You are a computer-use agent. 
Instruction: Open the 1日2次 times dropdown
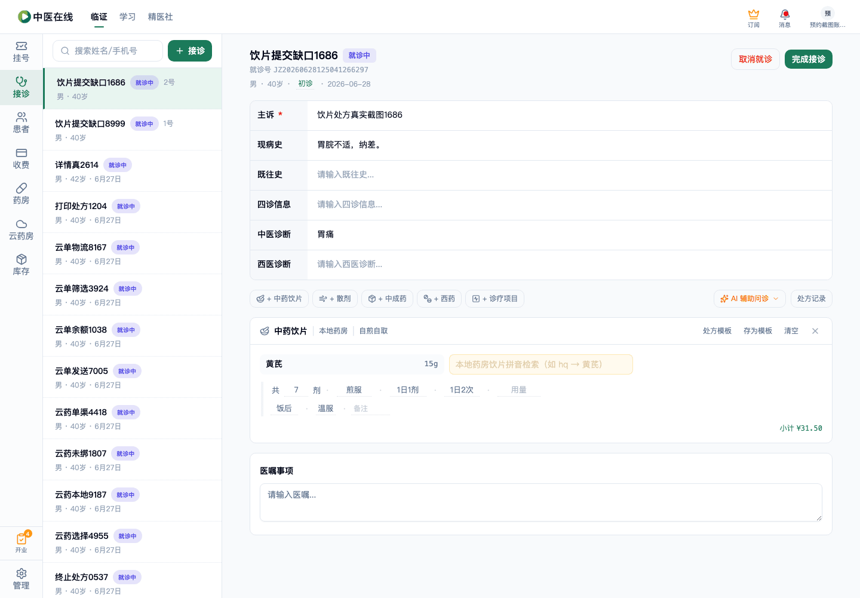coord(462,390)
